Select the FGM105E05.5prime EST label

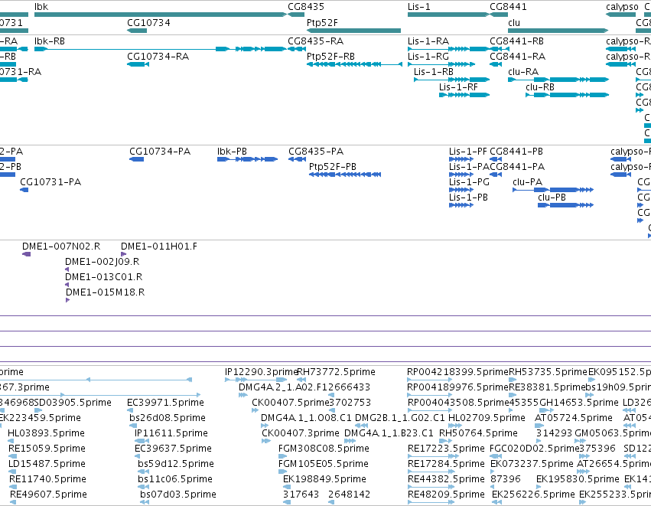tap(324, 465)
